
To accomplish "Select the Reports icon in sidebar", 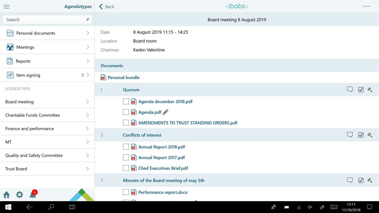I will coord(10,61).
